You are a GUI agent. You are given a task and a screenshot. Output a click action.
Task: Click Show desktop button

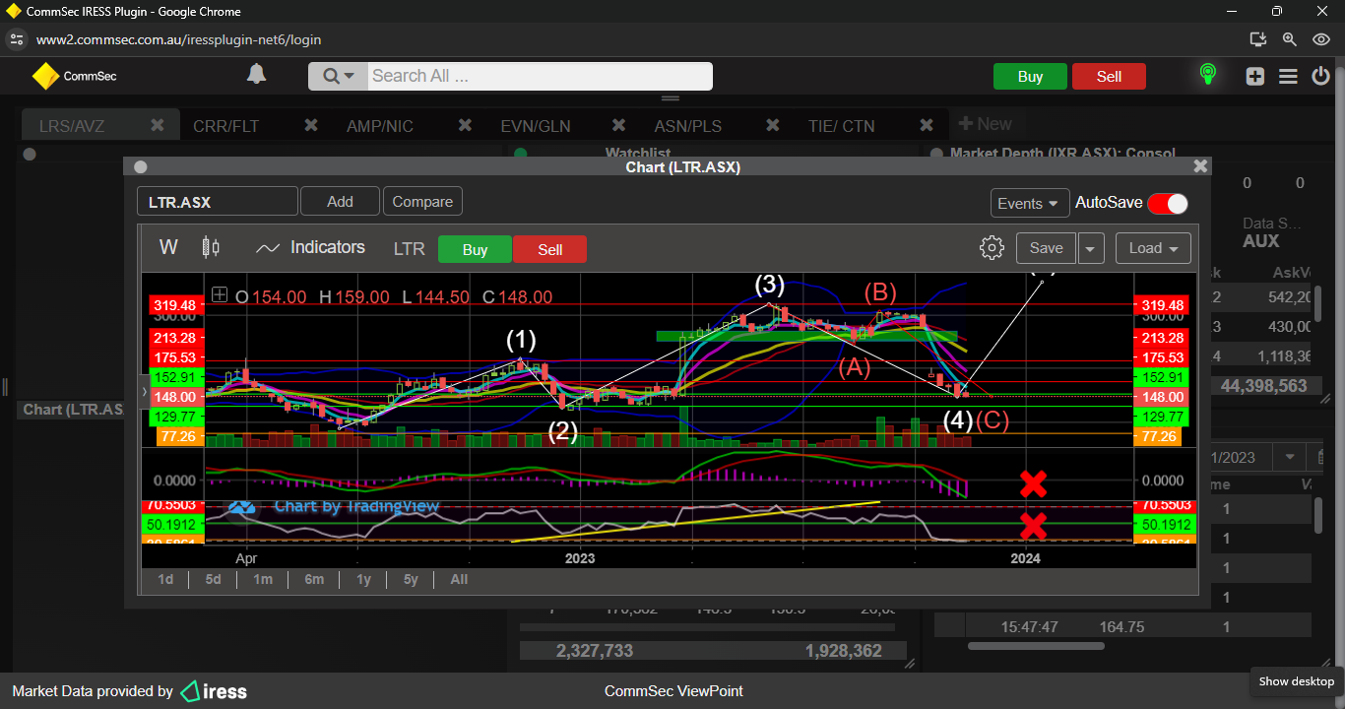(1296, 681)
